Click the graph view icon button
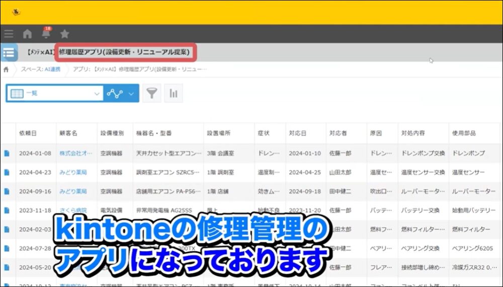Viewport: 503px width, 287px height. click(115, 93)
